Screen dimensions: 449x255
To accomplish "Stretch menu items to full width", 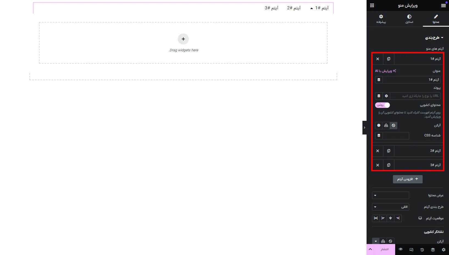I will tap(376, 218).
